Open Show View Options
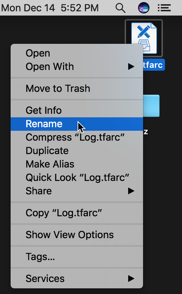This screenshot has width=182, height=294. tap(77, 235)
